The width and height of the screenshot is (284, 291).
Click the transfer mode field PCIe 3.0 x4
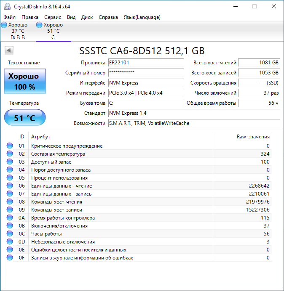[146, 93]
